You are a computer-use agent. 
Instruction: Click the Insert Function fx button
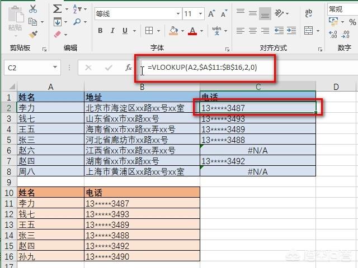coord(129,68)
